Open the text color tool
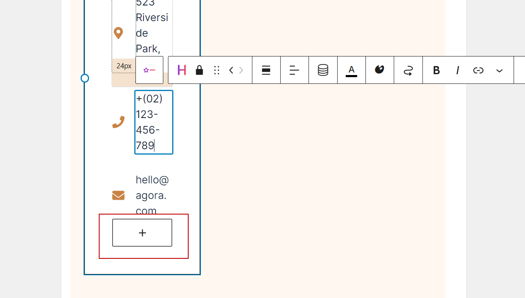 point(352,70)
